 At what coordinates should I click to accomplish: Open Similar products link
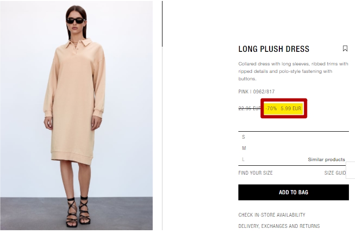tap(326, 159)
